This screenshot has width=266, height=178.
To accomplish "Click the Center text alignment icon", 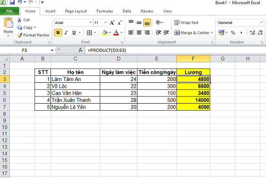I will click(x=139, y=32).
